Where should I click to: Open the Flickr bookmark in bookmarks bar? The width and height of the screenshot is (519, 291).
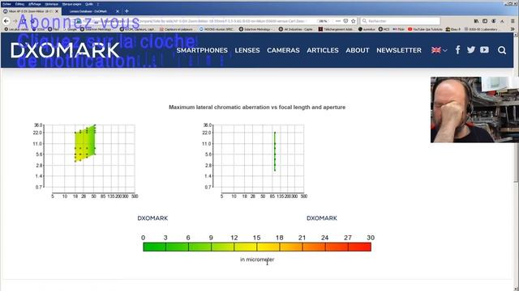point(398,29)
